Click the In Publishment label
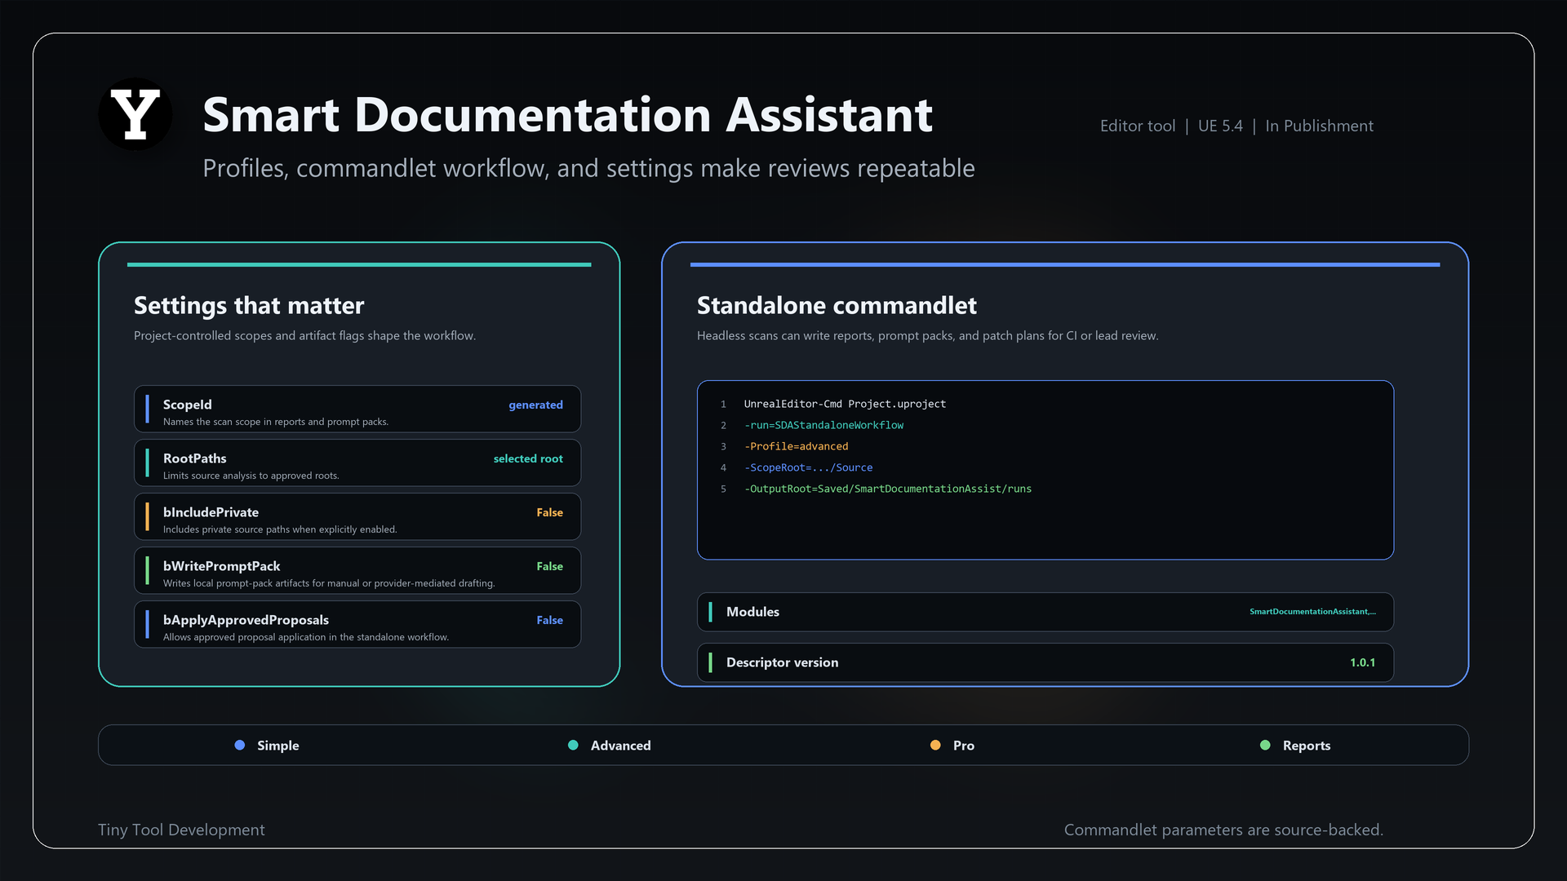 1319,126
